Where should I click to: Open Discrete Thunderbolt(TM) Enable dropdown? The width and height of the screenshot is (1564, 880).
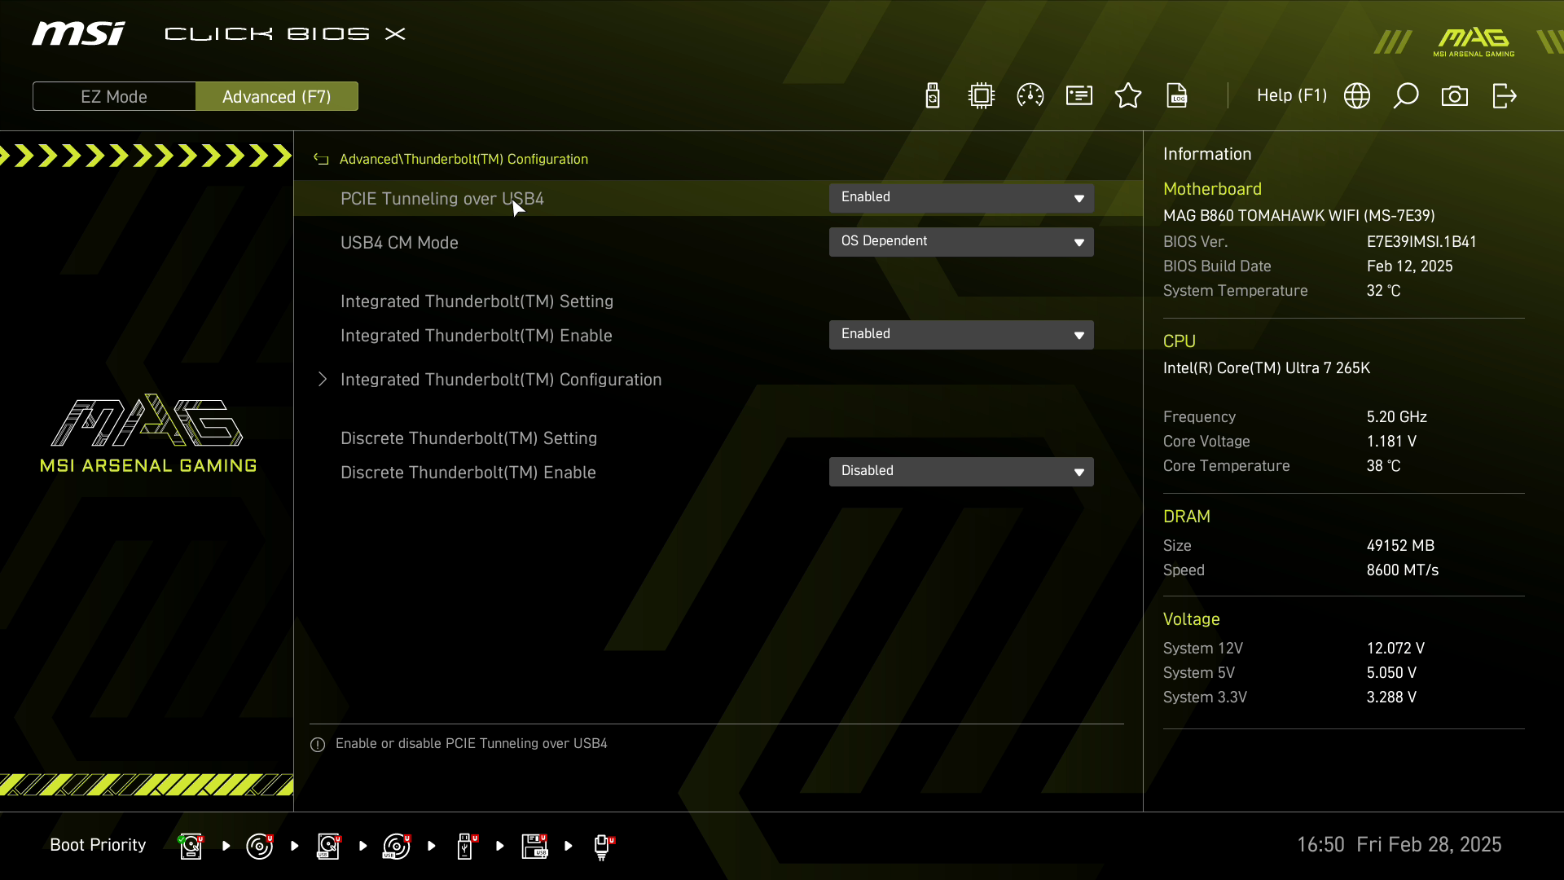point(961,472)
